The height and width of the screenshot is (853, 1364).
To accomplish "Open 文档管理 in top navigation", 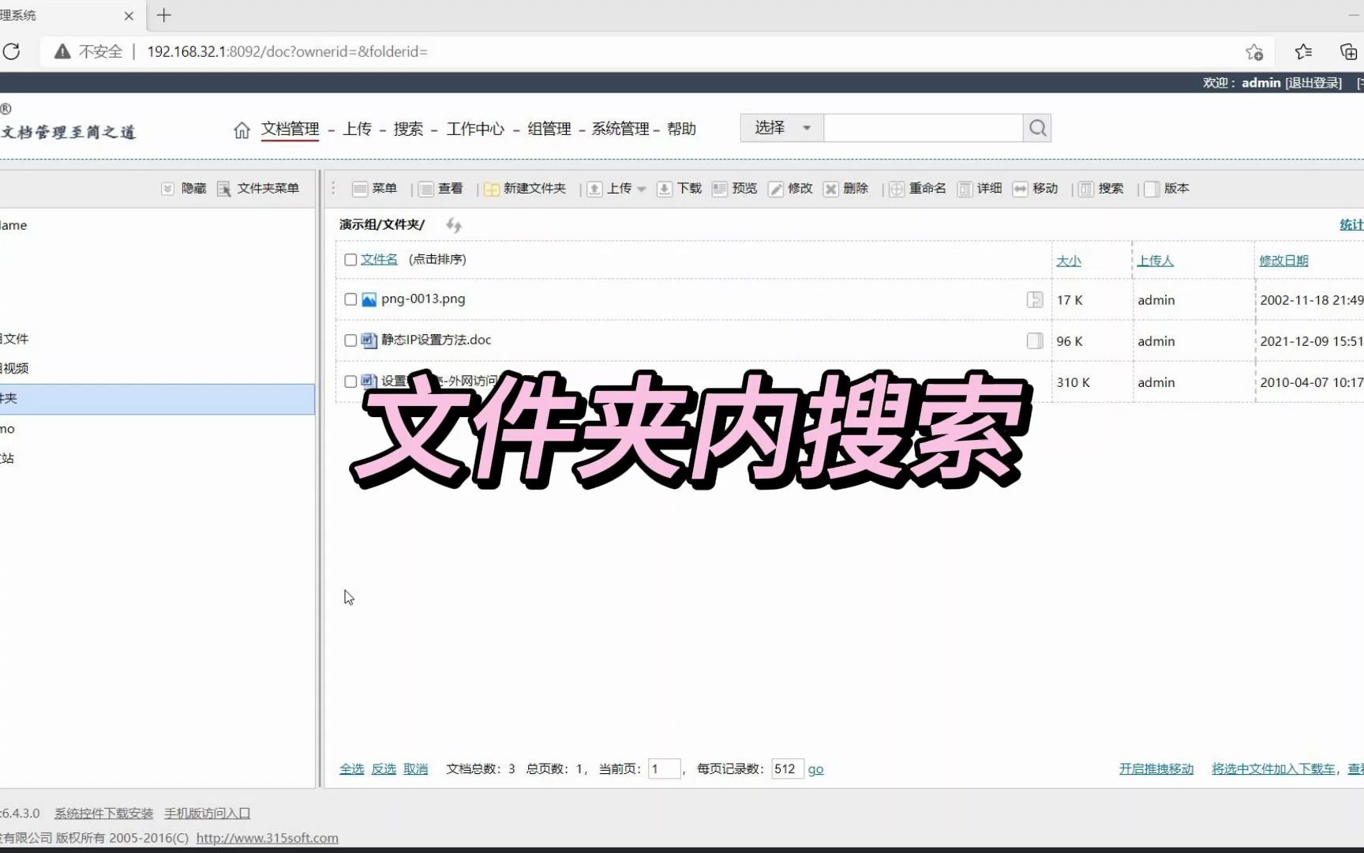I will [x=290, y=129].
